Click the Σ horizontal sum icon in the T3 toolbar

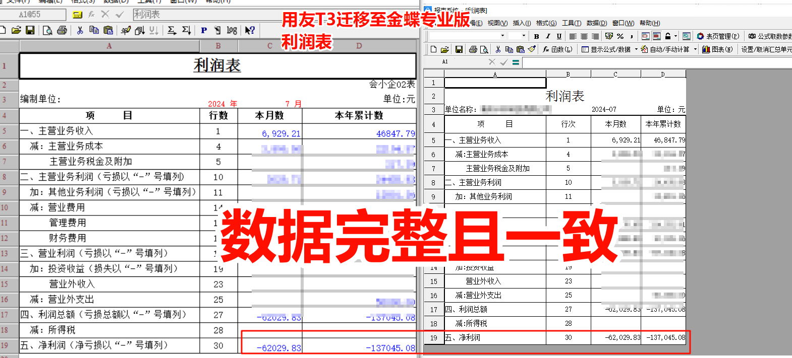[x=172, y=30]
